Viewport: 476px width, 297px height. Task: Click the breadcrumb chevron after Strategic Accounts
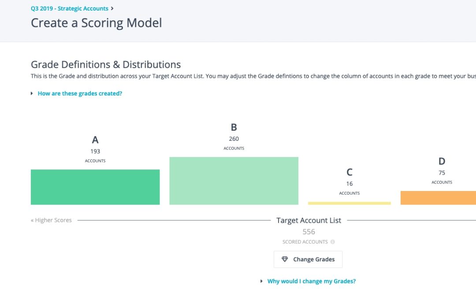click(112, 8)
